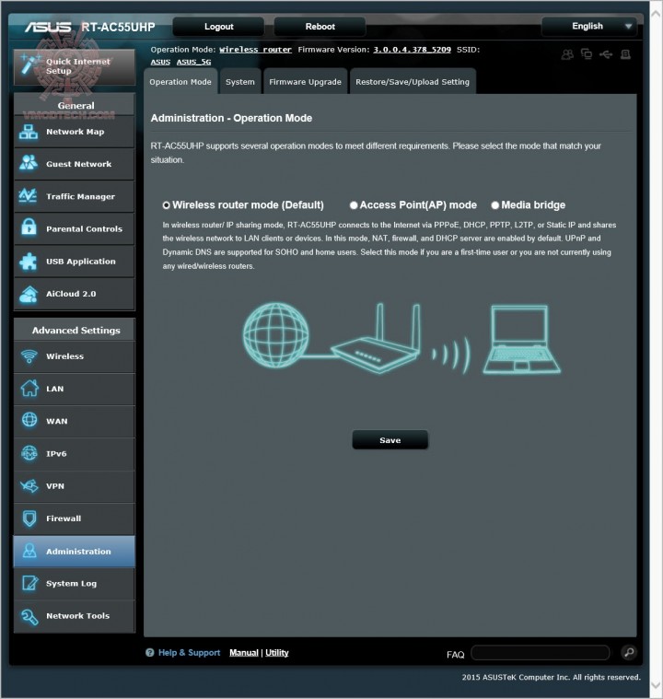Switch to the Operation Mode tab
Image resolution: width=663 pixels, height=699 pixels.
click(180, 82)
